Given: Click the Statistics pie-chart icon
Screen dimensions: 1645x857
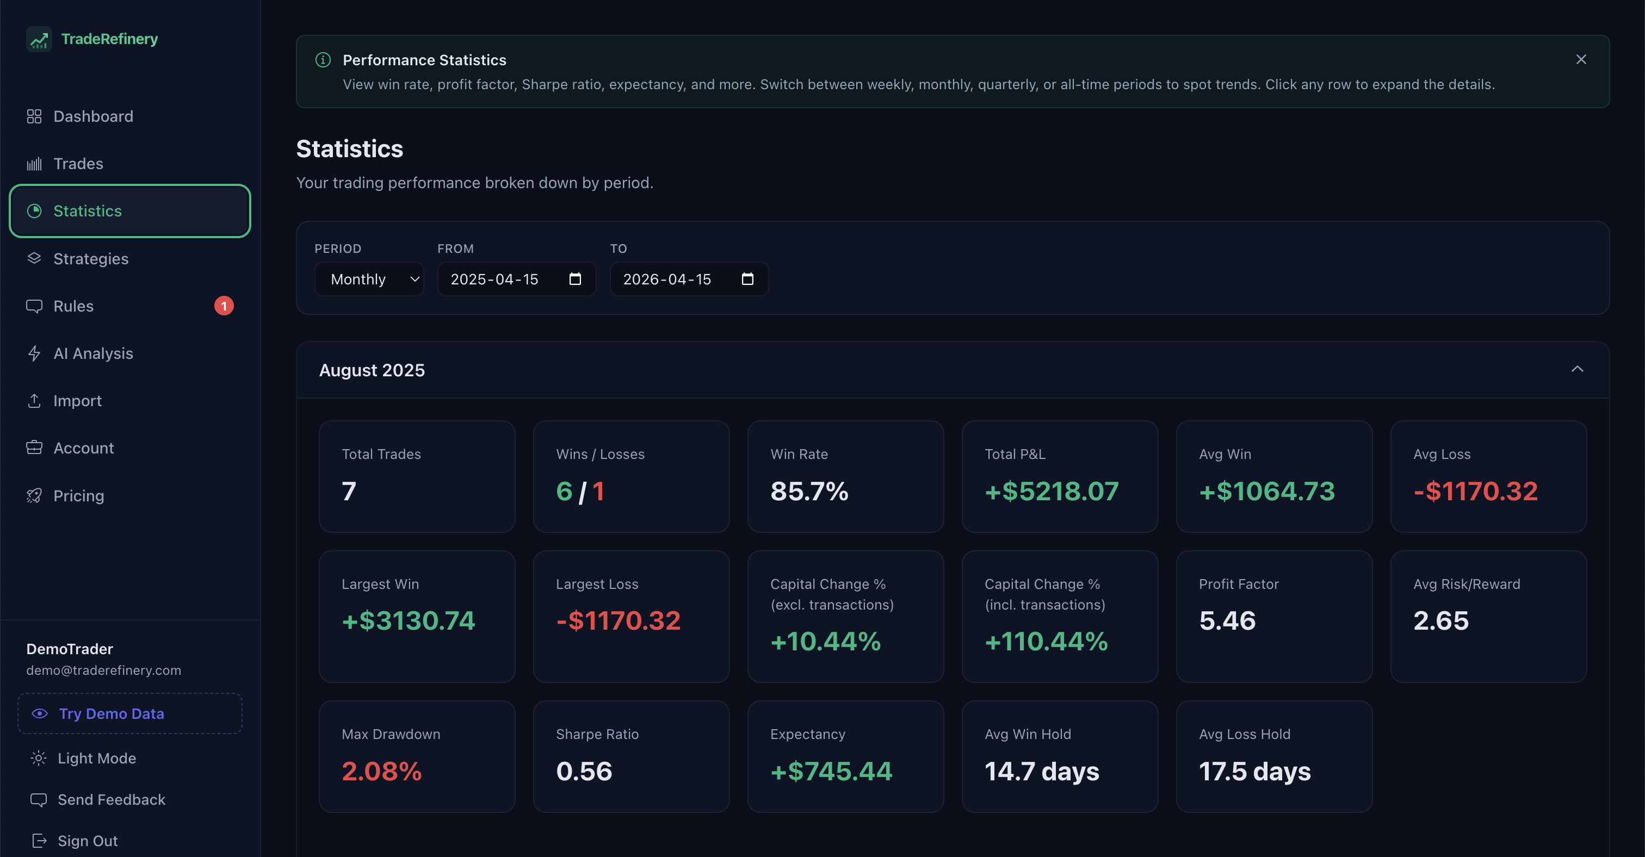Looking at the screenshot, I should [x=34, y=211].
